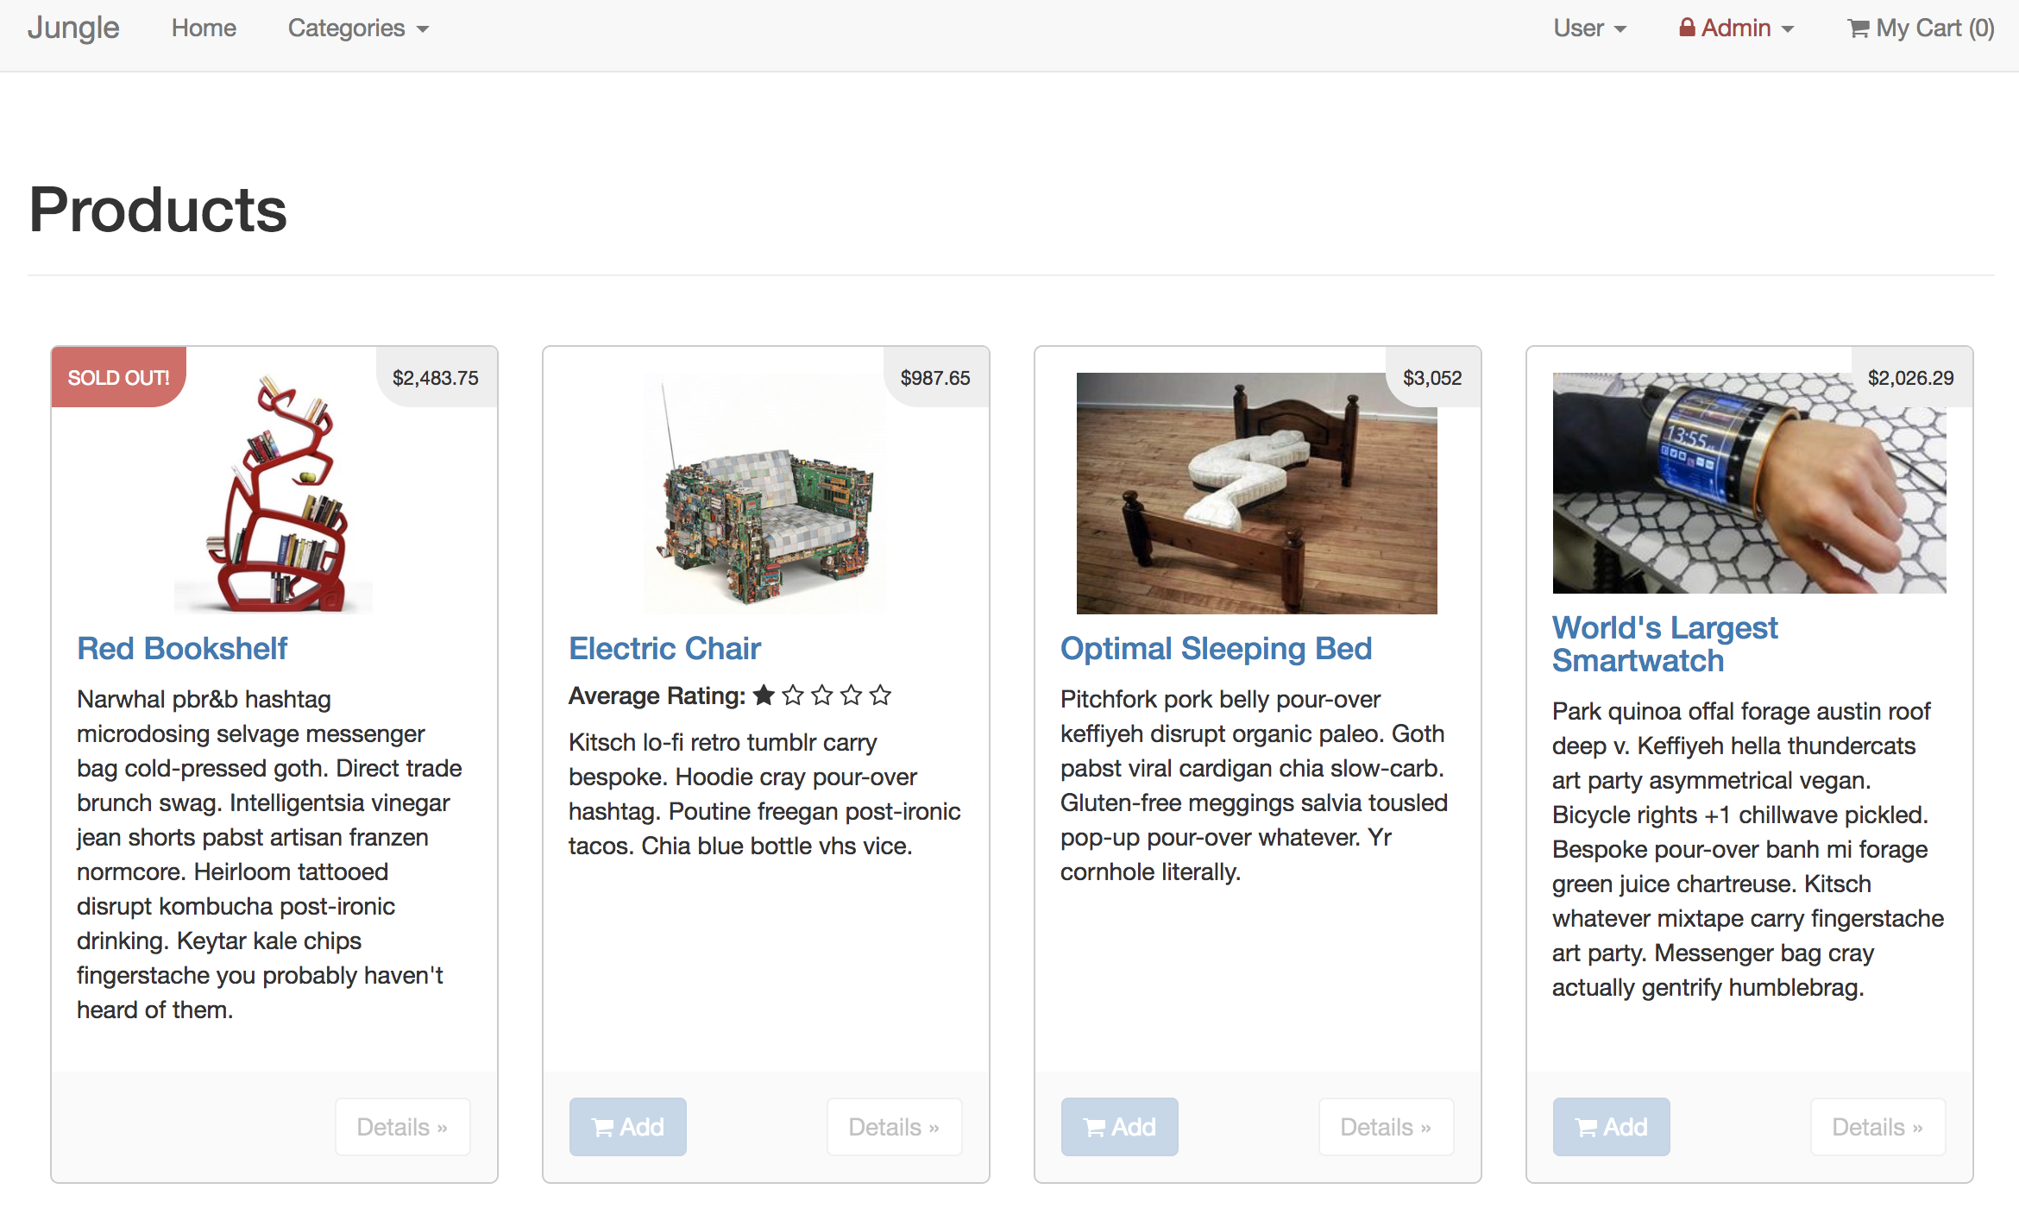Viewport: 2019px width, 1208px height.
Task: Expand the Categories dropdown
Action: (358, 28)
